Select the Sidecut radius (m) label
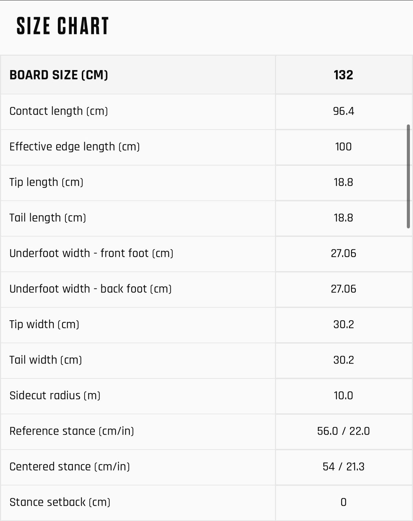This screenshot has width=413, height=521. (x=55, y=396)
